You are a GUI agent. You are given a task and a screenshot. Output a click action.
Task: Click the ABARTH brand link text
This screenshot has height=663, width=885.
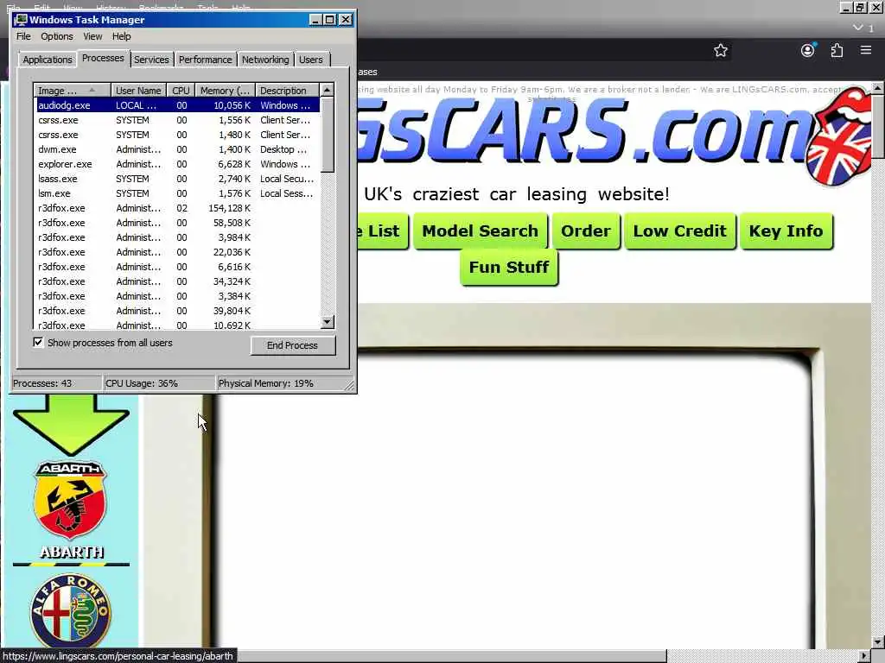click(72, 552)
